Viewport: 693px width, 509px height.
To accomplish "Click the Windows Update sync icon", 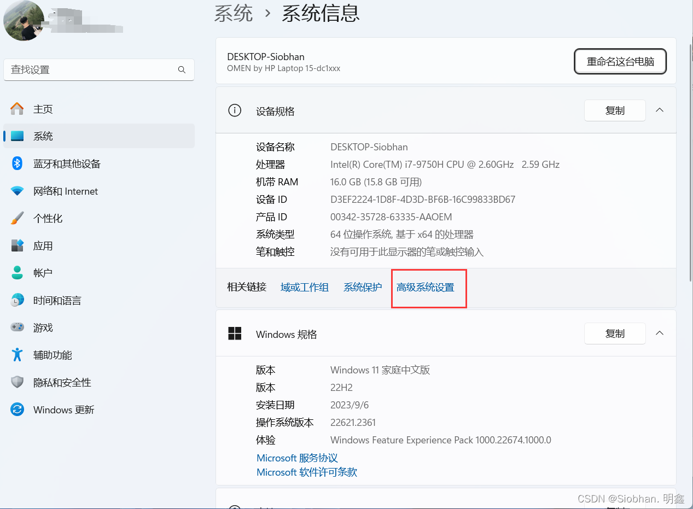I will [18, 409].
